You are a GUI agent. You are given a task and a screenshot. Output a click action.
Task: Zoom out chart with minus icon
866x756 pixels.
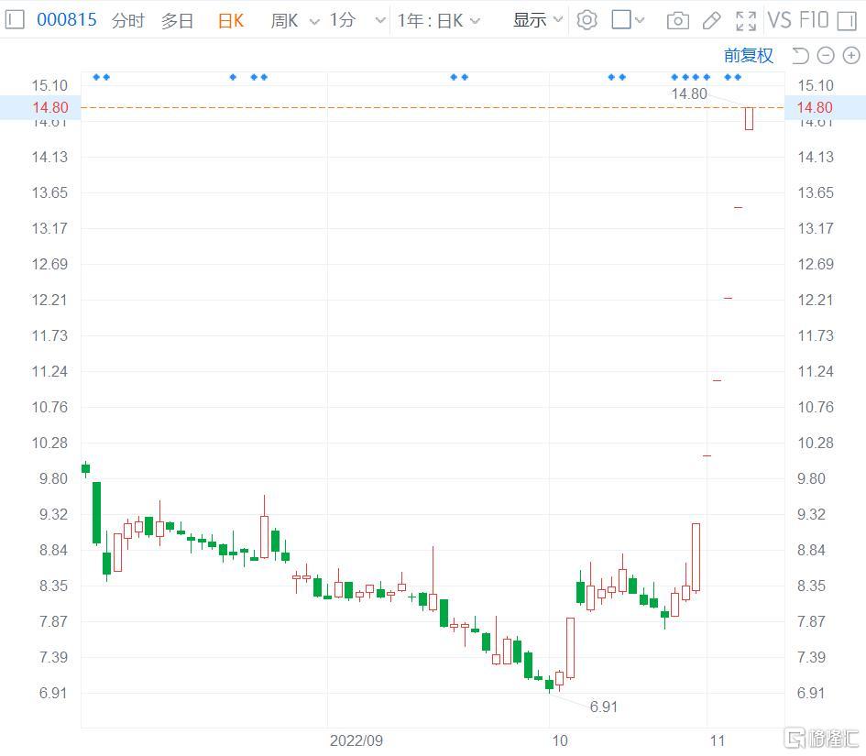click(825, 56)
